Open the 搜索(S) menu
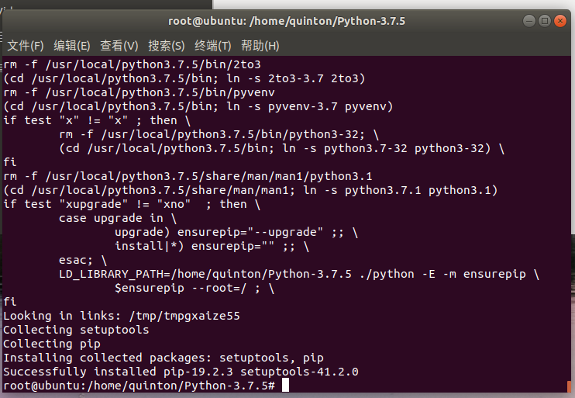The width and height of the screenshot is (575, 398). 166,46
